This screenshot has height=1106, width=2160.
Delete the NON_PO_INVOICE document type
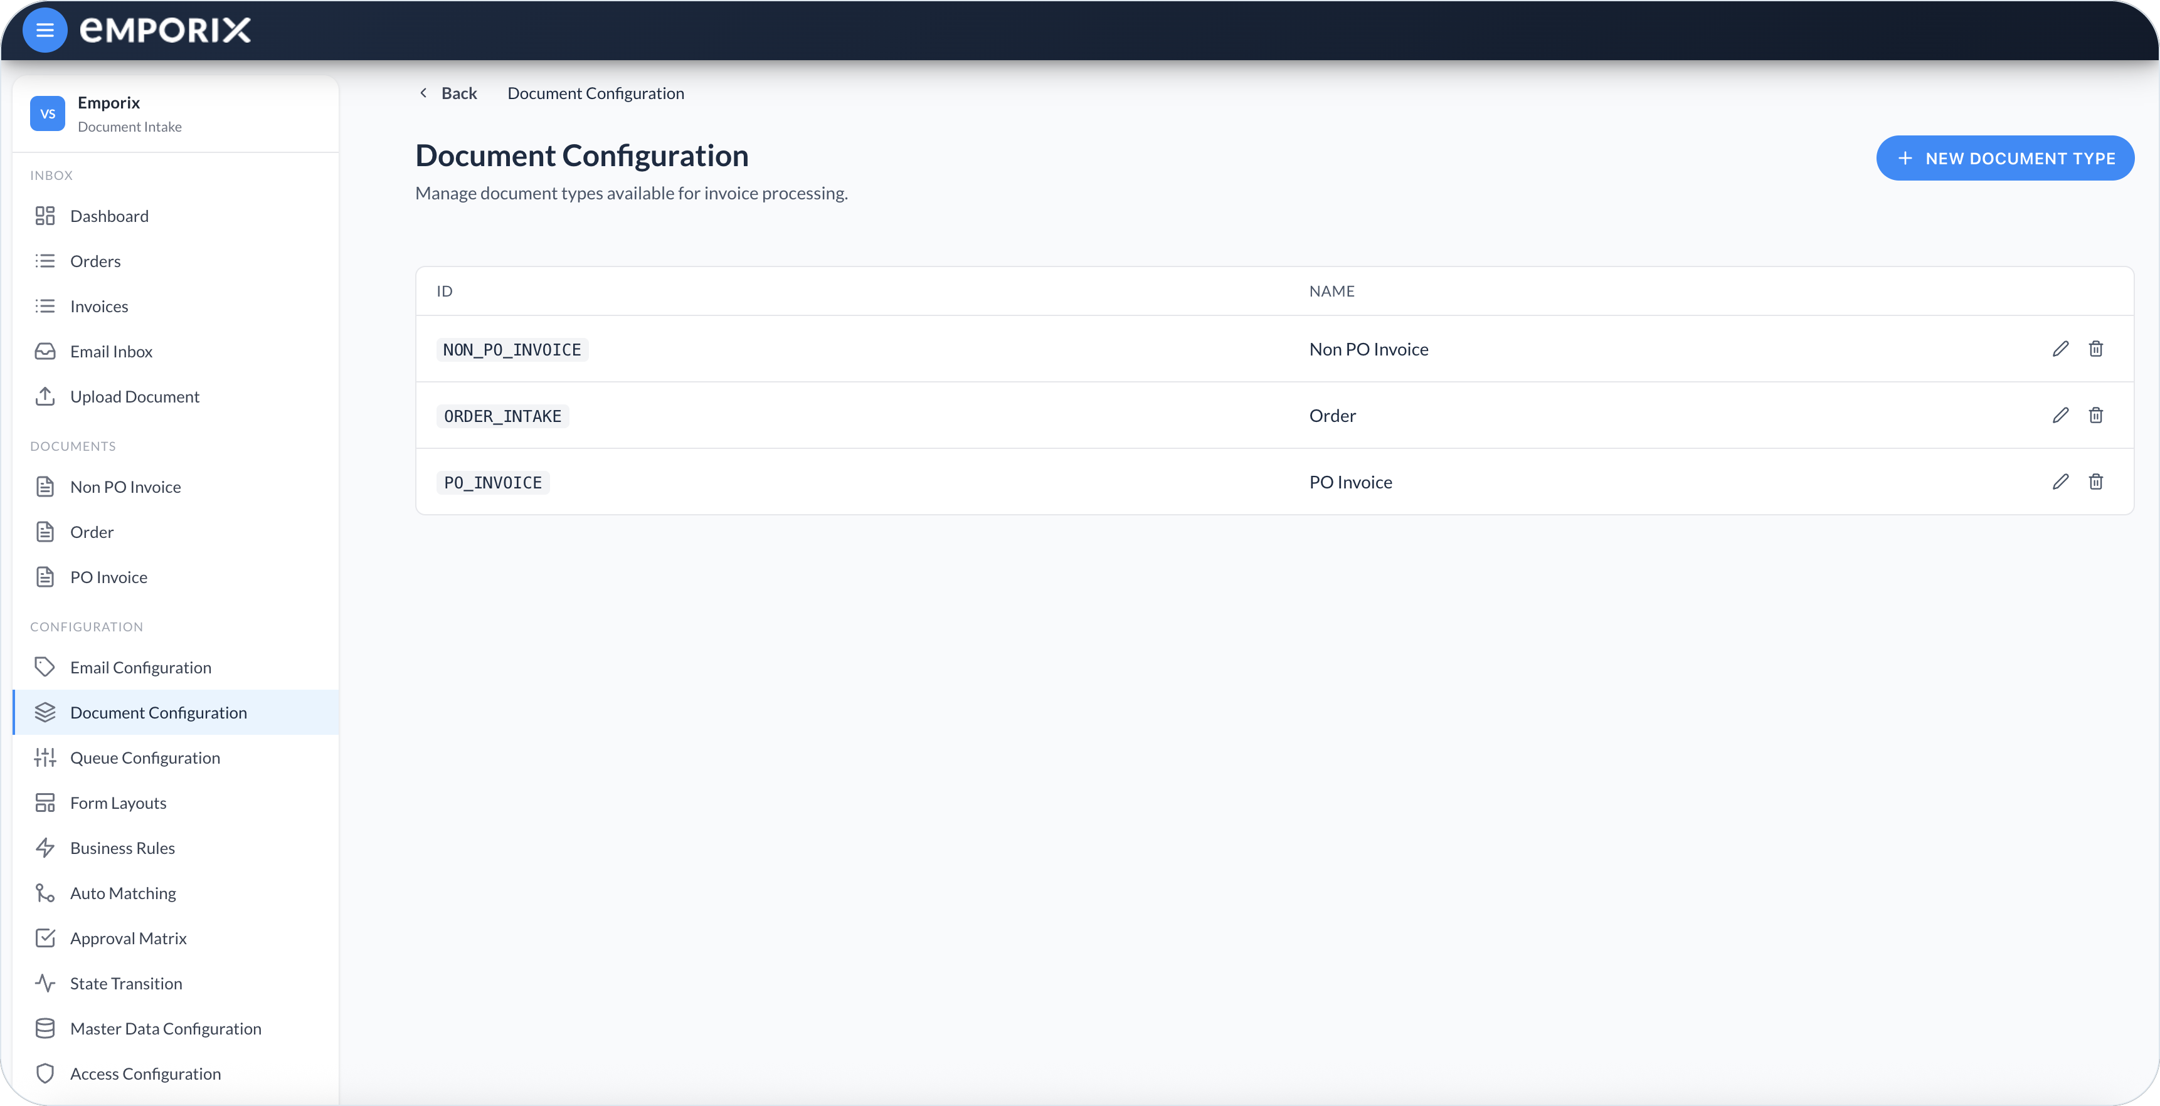[x=2095, y=349]
